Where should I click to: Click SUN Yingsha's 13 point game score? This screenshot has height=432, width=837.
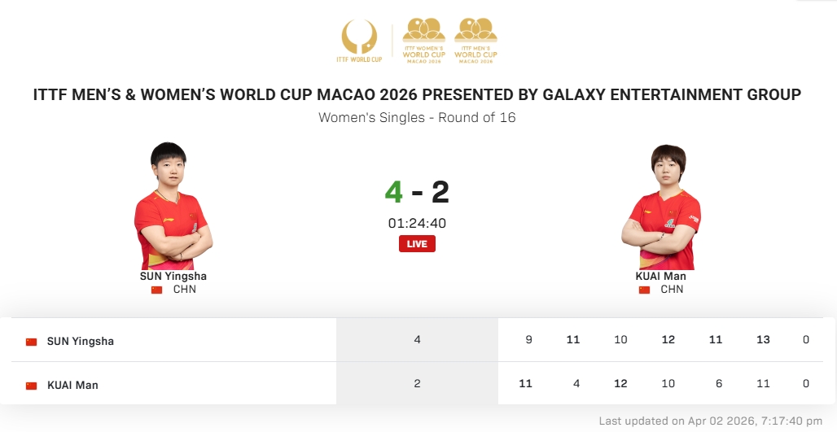pos(763,340)
